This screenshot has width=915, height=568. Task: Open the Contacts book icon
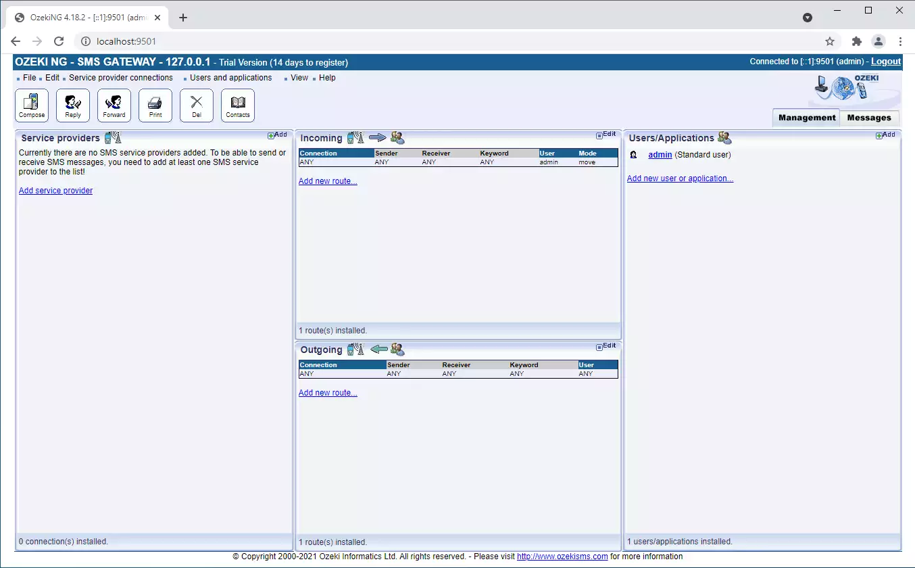[238, 105]
